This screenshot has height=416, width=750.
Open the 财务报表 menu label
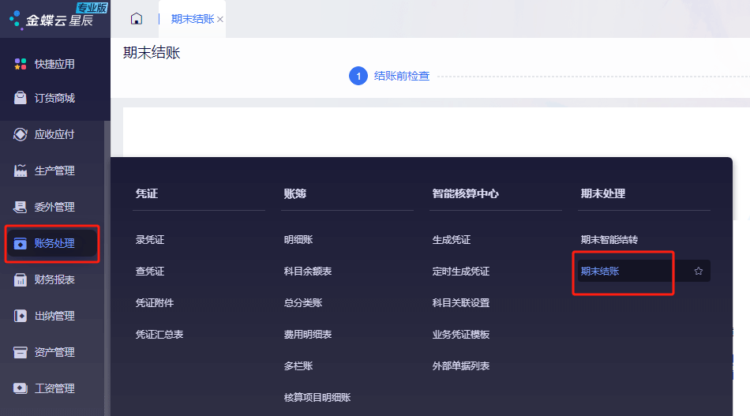54,279
